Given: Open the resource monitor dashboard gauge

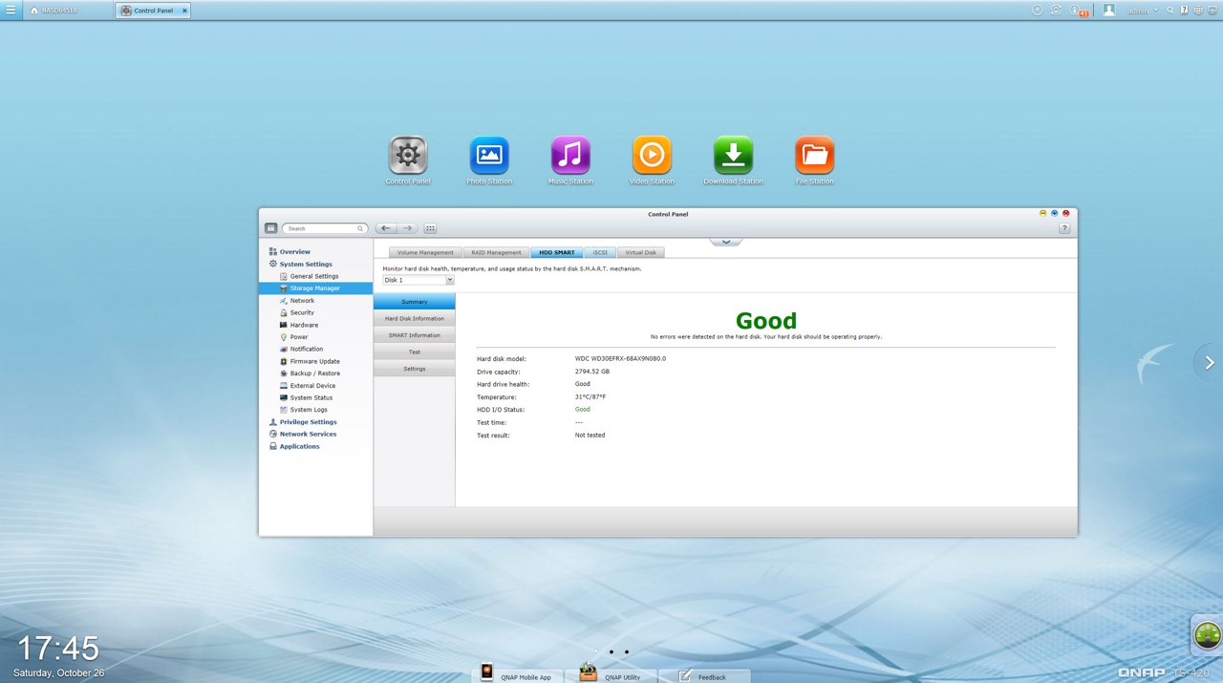Looking at the screenshot, I should coord(1207,633).
